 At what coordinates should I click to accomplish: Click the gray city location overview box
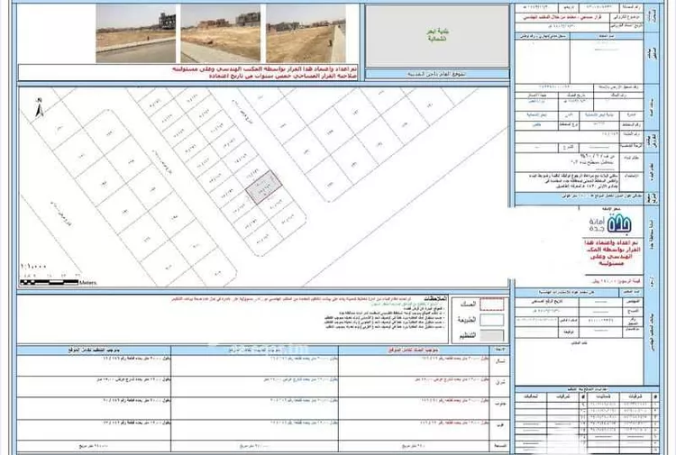tap(437, 36)
